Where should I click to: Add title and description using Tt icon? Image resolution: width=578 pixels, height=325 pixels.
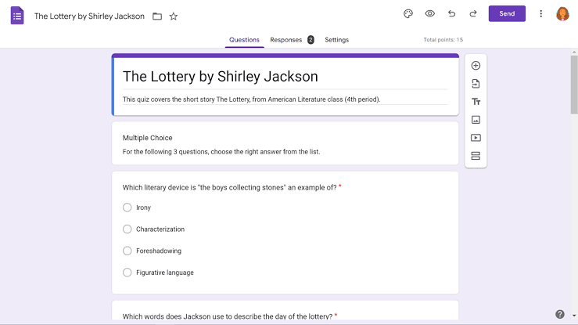pyautogui.click(x=476, y=102)
